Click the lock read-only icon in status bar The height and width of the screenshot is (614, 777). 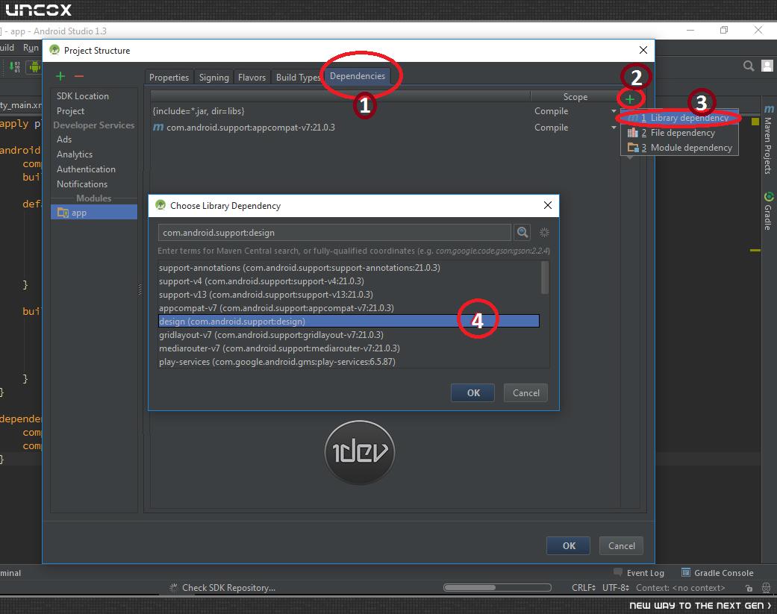tap(749, 588)
